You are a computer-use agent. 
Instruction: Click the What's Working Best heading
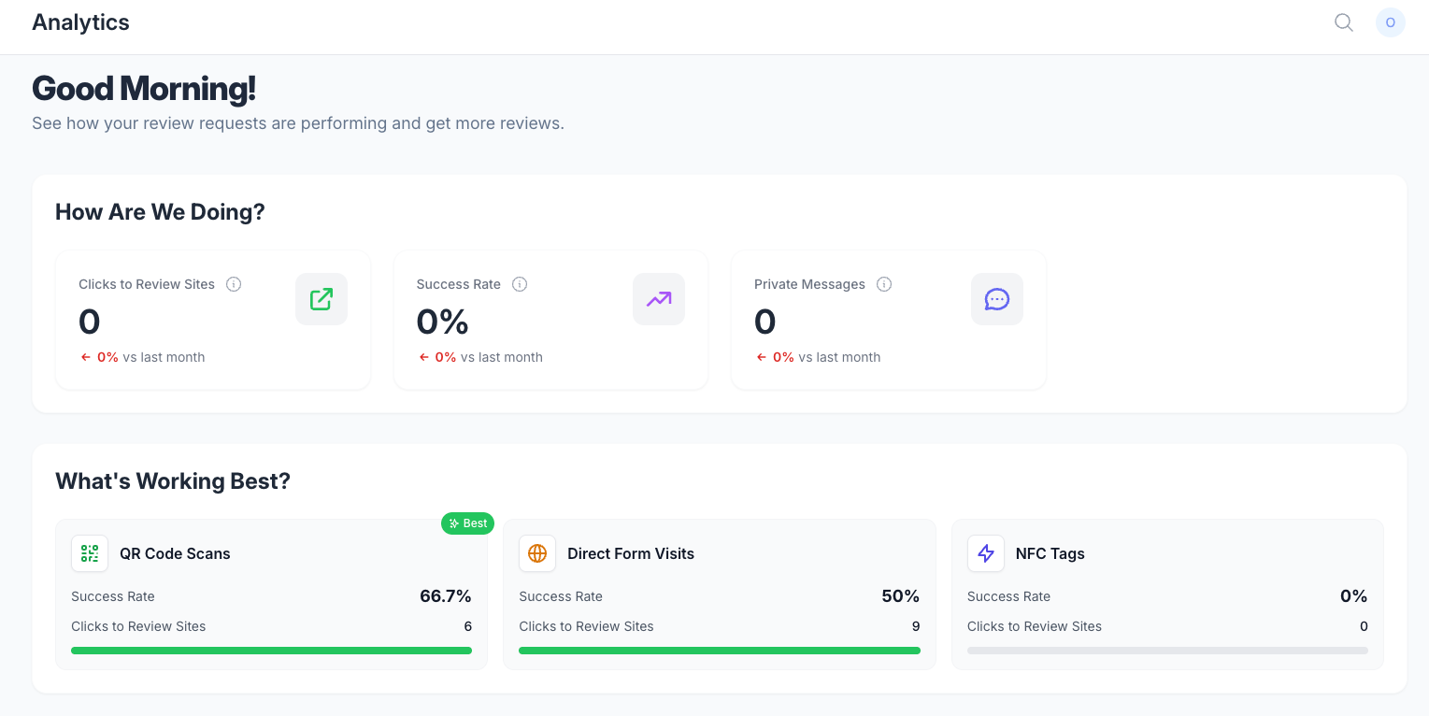[173, 481]
